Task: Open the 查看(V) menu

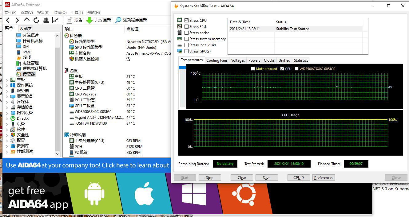Action: click(x=26, y=13)
